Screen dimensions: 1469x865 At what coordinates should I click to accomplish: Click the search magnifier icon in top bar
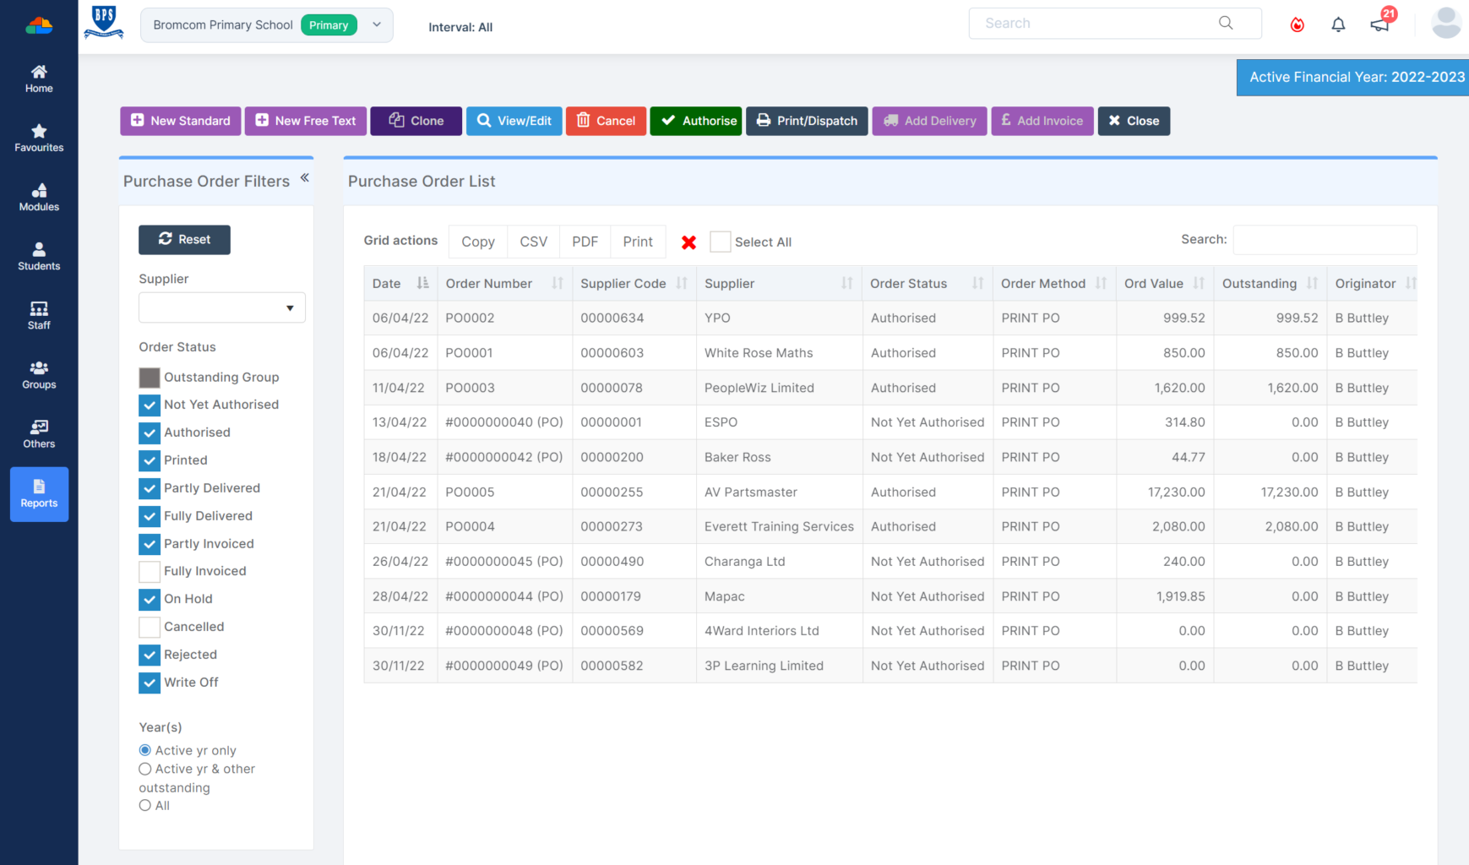(1226, 23)
